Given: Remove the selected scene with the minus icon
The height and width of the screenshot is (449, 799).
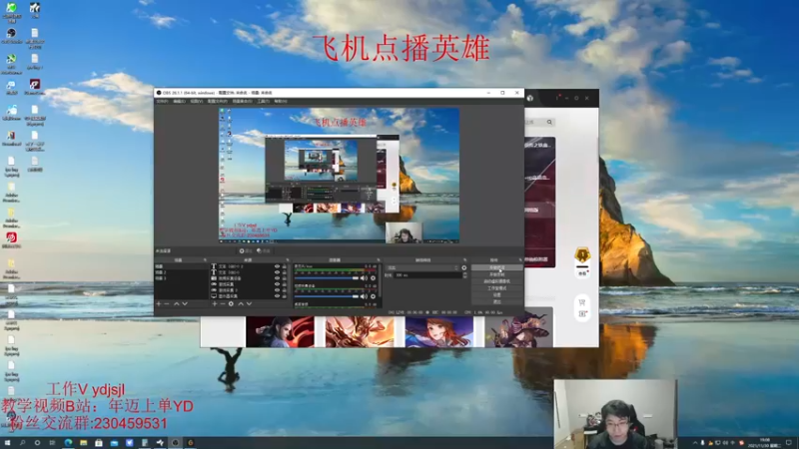Looking at the screenshot, I should click(167, 304).
